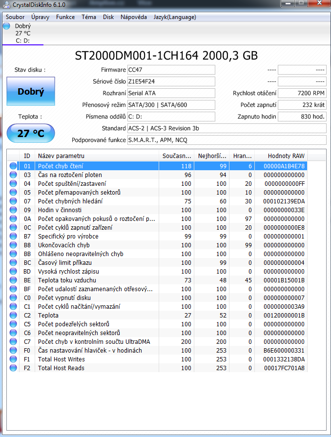Select the Teplota toku vzduchu row

157,280
